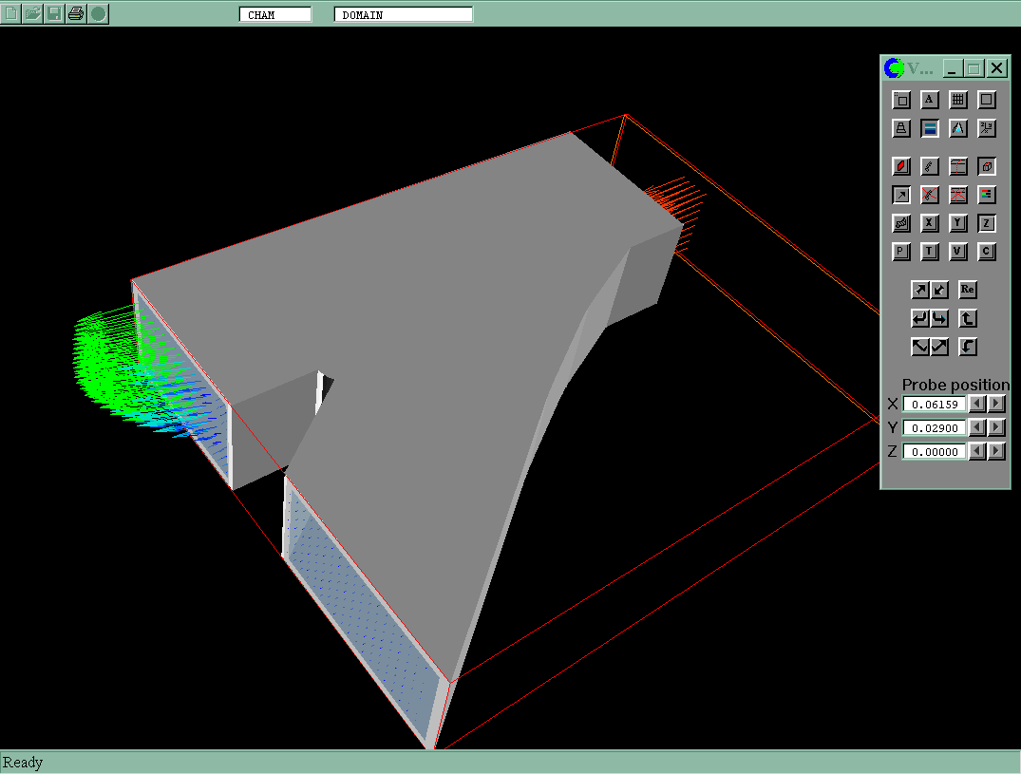The image size is (1021, 774).
Task: Click the 'A' text annotation icon
Action: coord(930,100)
